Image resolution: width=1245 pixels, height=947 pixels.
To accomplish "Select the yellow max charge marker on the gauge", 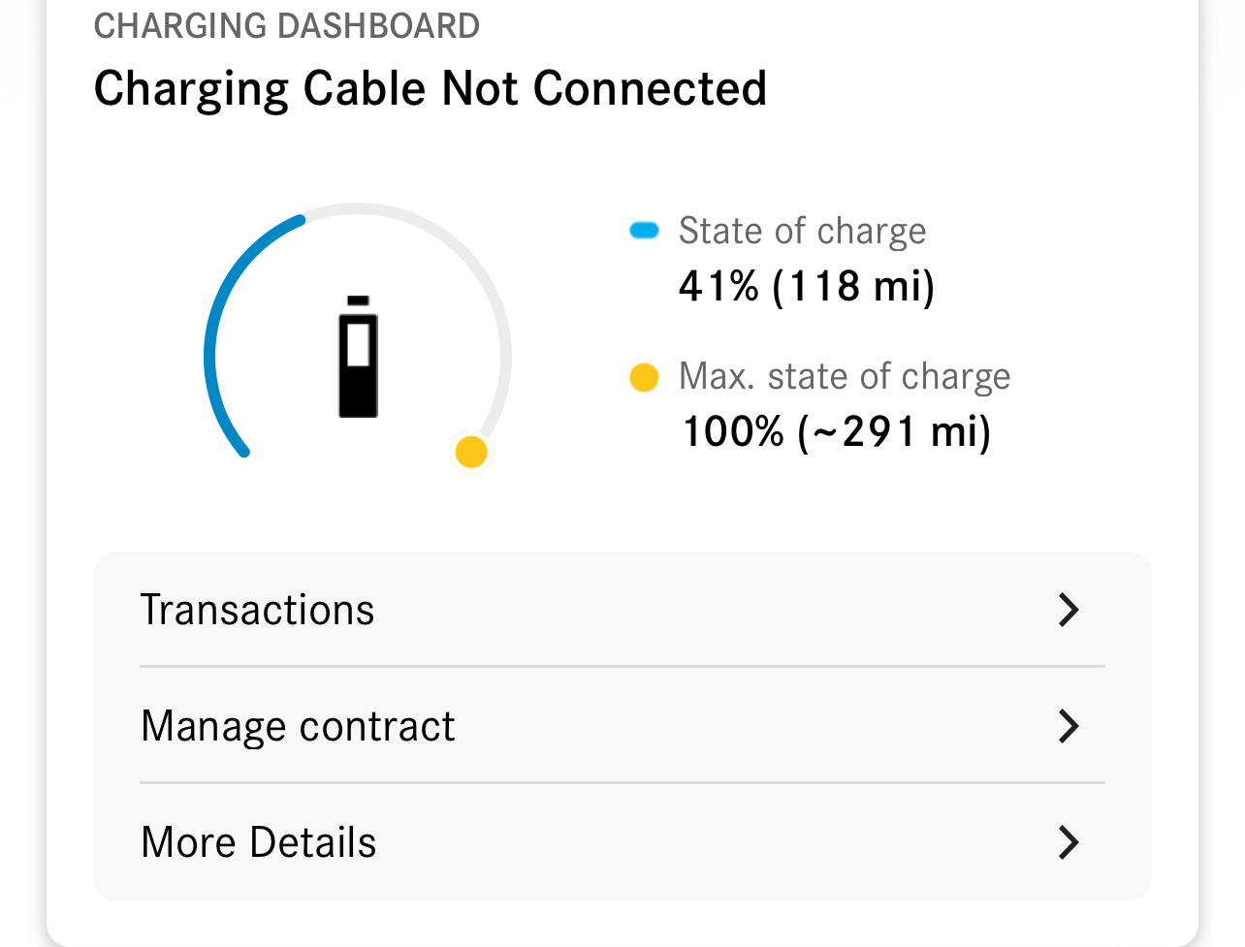I will [471, 452].
